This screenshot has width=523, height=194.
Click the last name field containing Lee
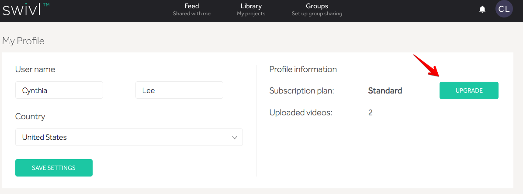coord(179,90)
